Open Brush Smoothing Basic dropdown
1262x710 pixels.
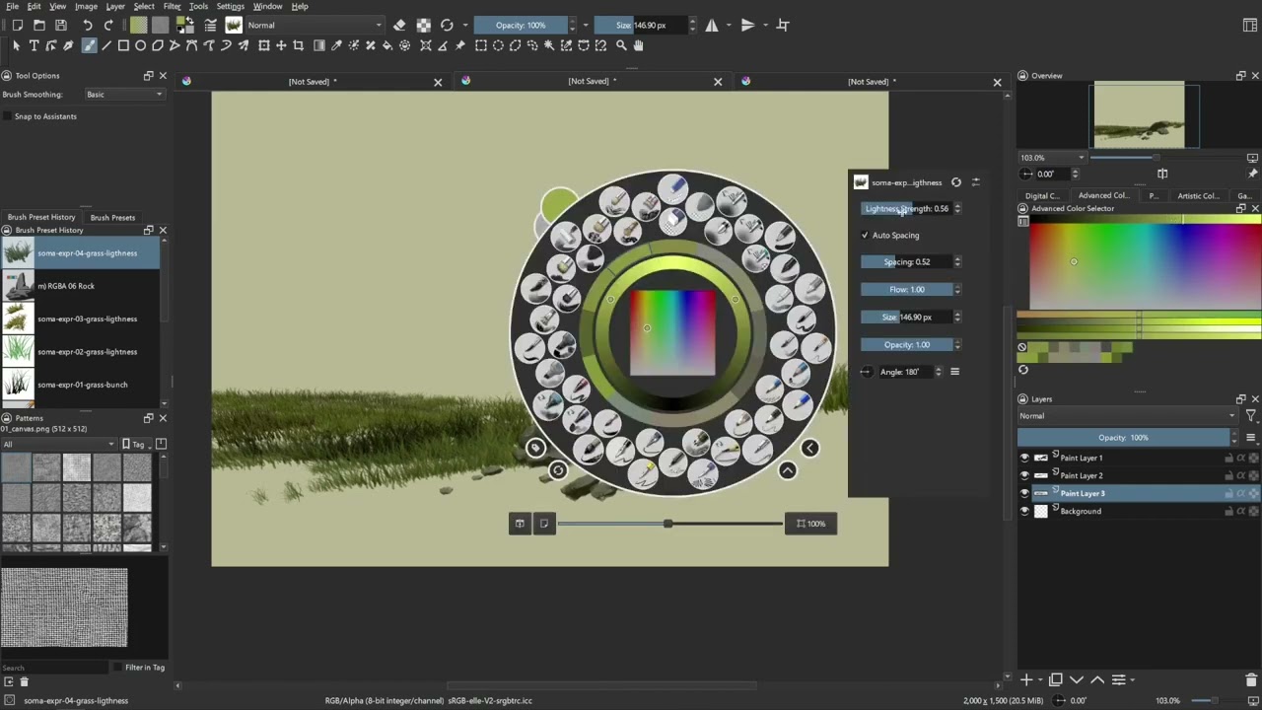coord(124,95)
